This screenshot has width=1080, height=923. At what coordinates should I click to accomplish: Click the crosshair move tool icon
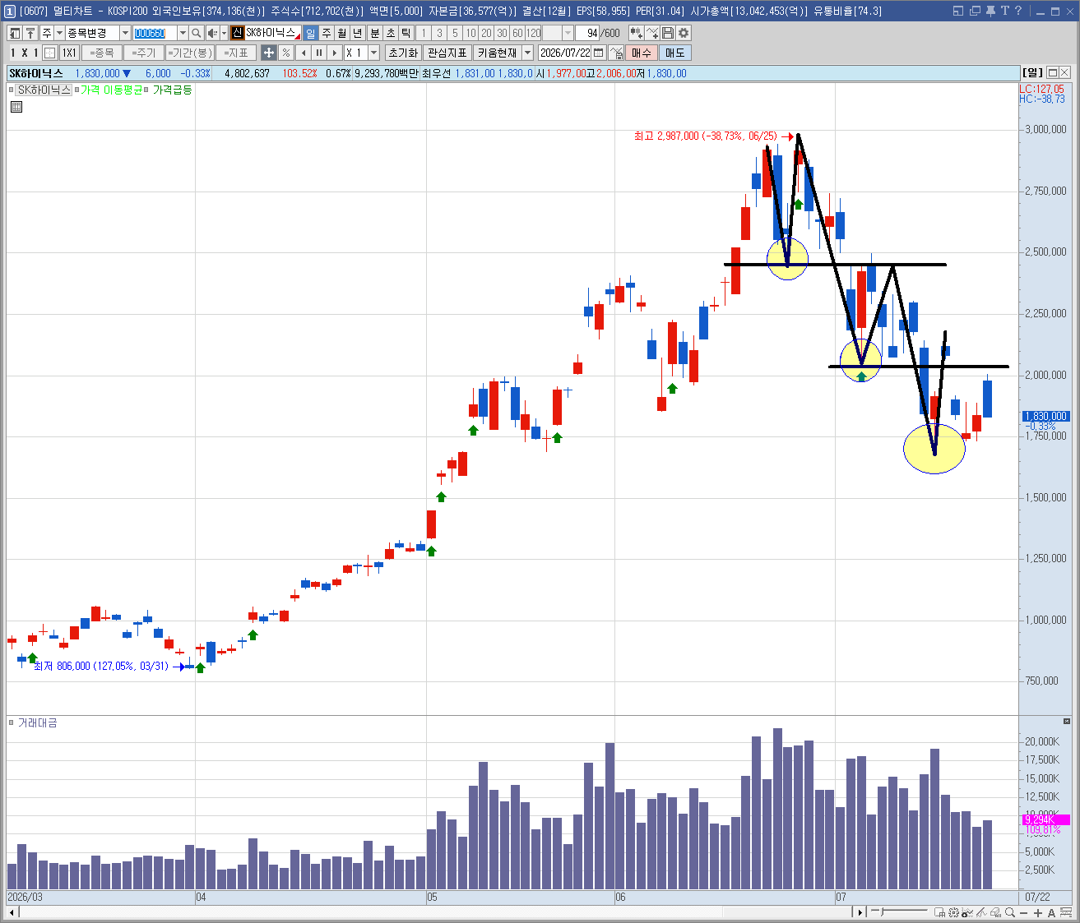point(269,53)
